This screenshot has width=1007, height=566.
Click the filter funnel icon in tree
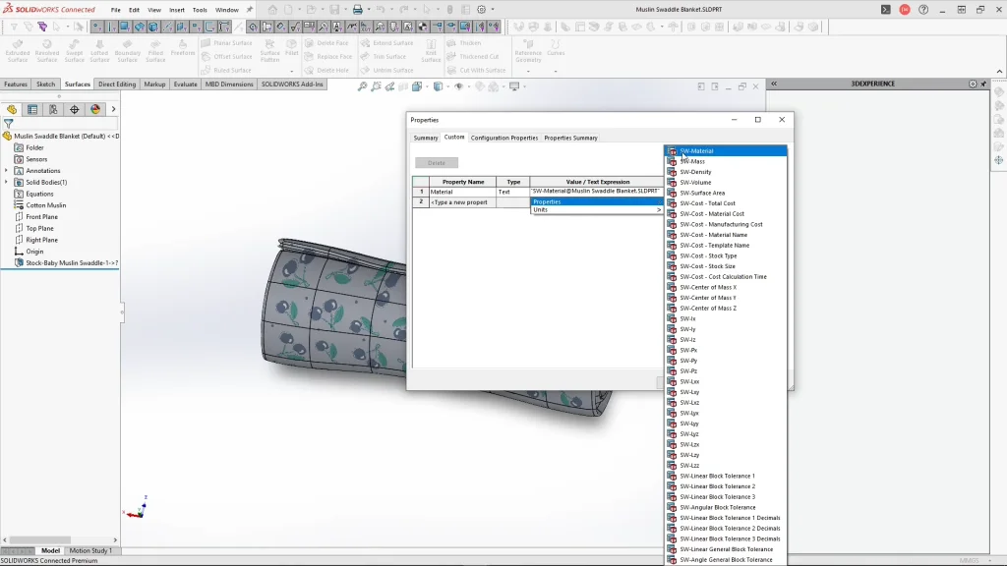point(8,124)
